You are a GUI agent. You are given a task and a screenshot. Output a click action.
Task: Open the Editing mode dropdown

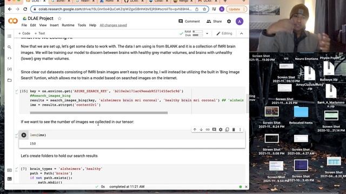coord(224,33)
